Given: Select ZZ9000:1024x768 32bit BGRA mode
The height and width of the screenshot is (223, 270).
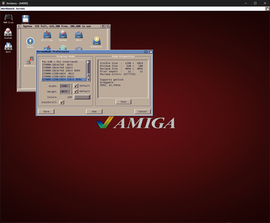Looking at the screenshot, I should pyautogui.click(x=64, y=71).
